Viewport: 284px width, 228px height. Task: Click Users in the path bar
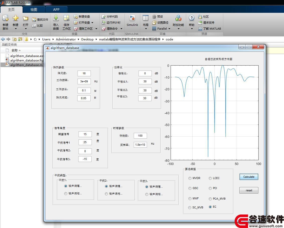(46, 39)
